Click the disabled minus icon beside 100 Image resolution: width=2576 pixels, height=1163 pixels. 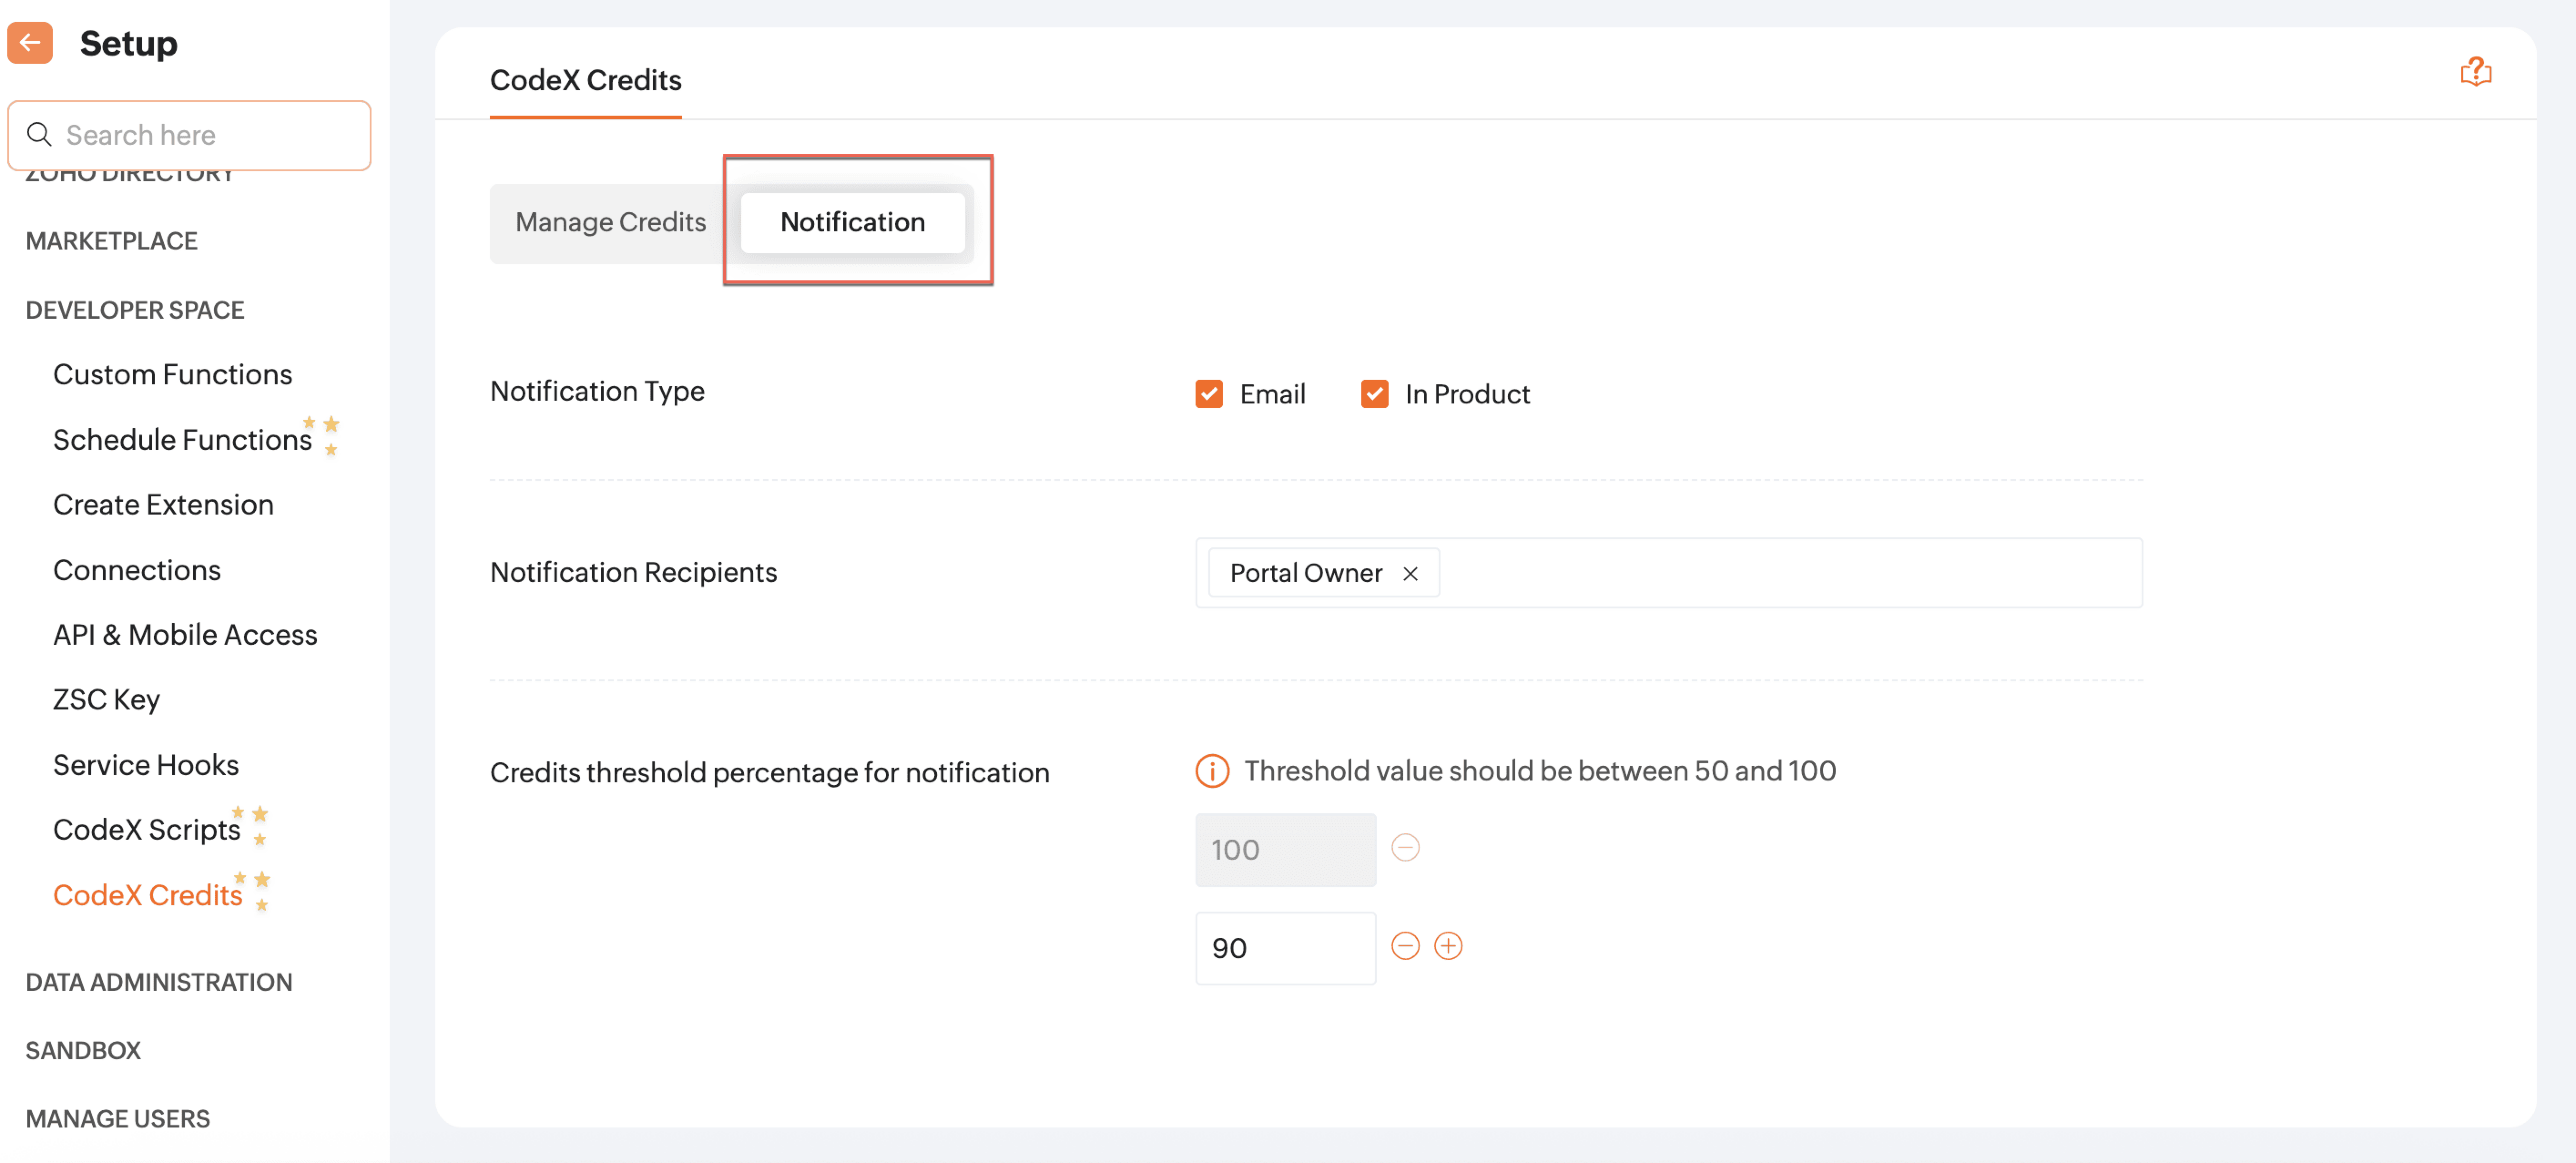1405,848
